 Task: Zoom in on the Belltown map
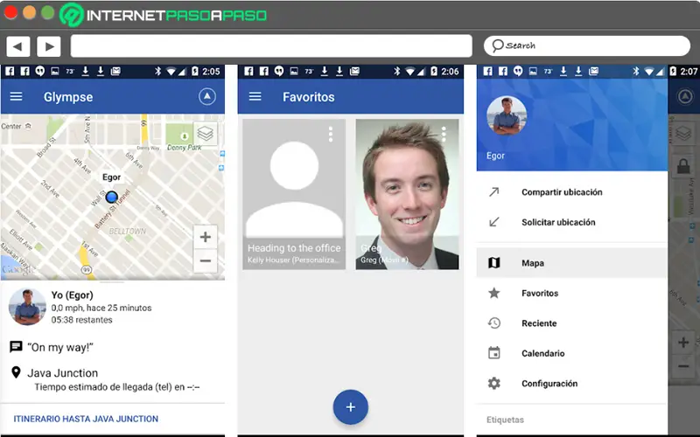click(206, 237)
